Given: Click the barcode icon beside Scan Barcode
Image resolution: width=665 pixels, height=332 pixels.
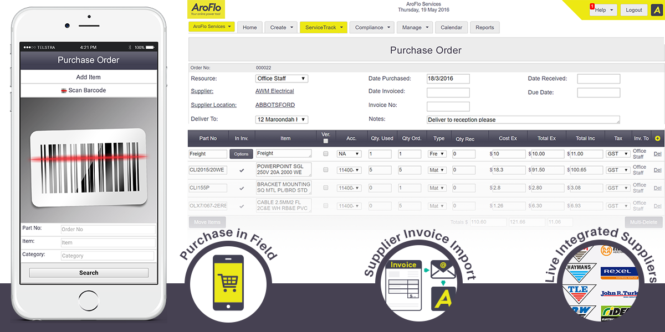Looking at the screenshot, I should [x=64, y=90].
